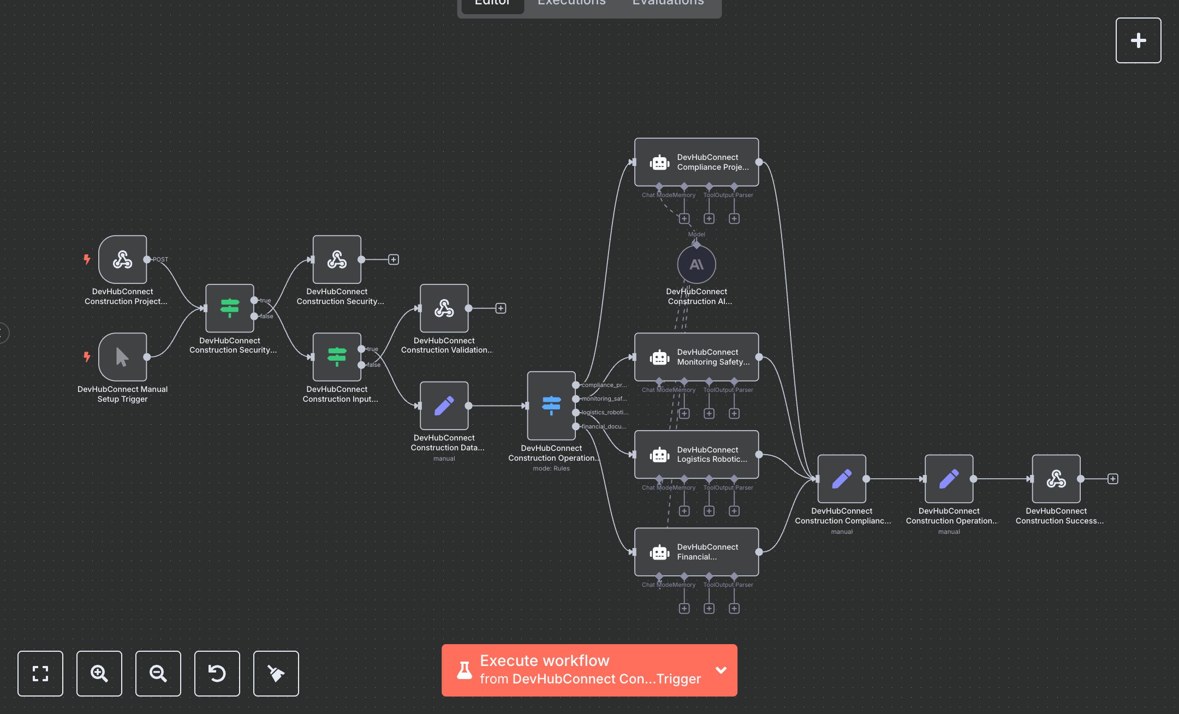Select the DevHubConnect Construction Project webhook node
Image resolution: width=1179 pixels, height=714 pixels.
tap(123, 260)
